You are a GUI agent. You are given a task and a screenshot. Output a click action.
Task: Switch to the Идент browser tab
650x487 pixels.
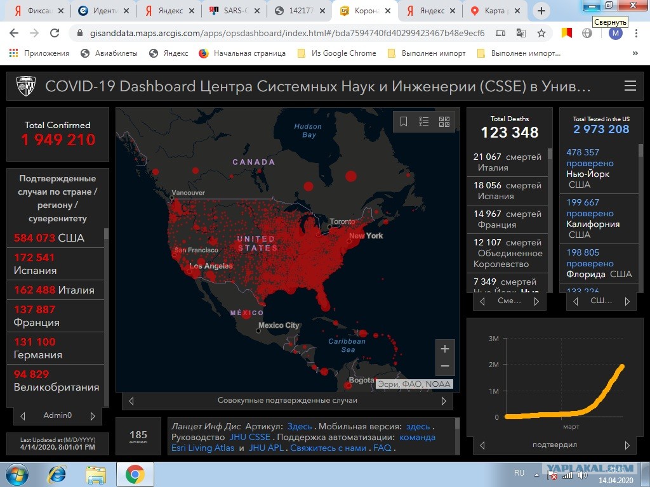click(103, 11)
